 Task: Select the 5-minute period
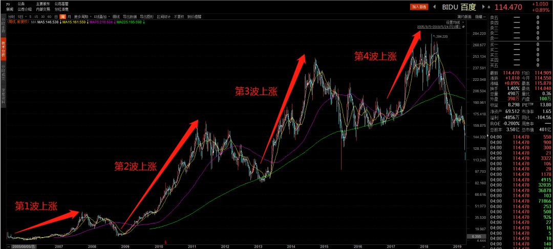30,16
